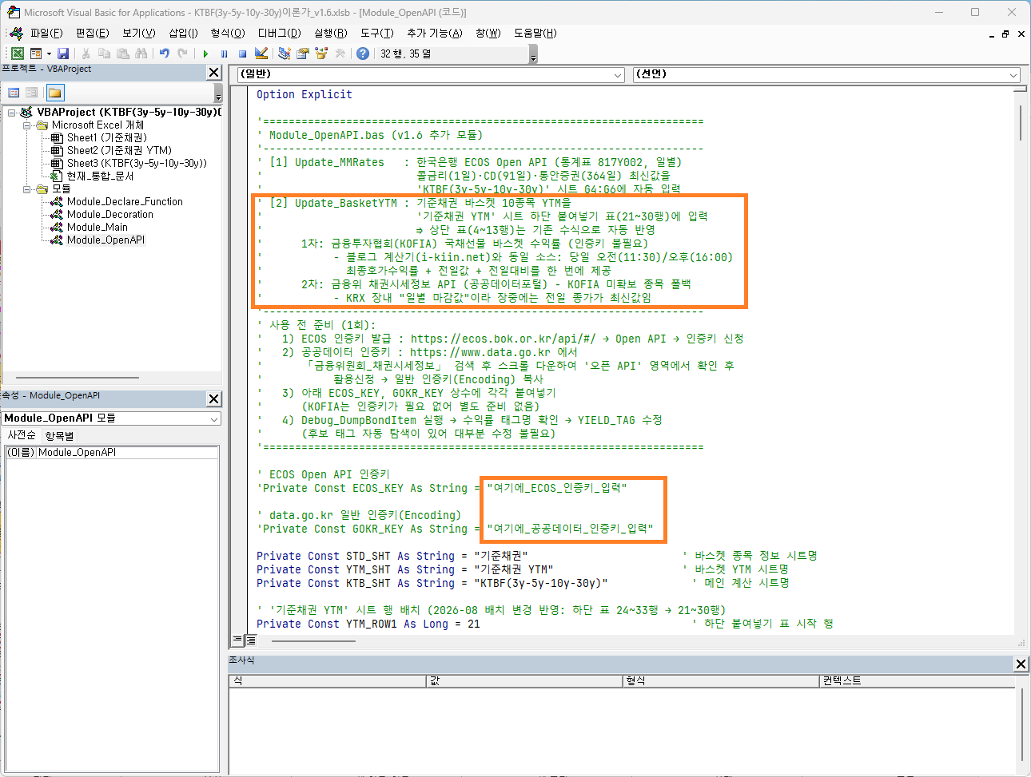The height and width of the screenshot is (777, 1031).
Task: Click the Undo arrow icon
Action: click(164, 54)
